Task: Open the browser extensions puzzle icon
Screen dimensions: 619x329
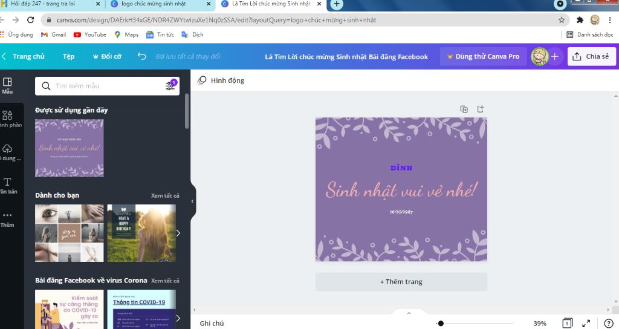Action: [580, 20]
